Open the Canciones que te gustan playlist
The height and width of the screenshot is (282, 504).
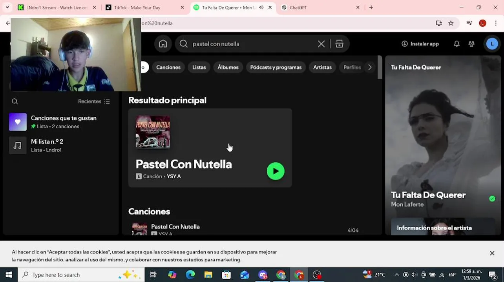click(61, 122)
